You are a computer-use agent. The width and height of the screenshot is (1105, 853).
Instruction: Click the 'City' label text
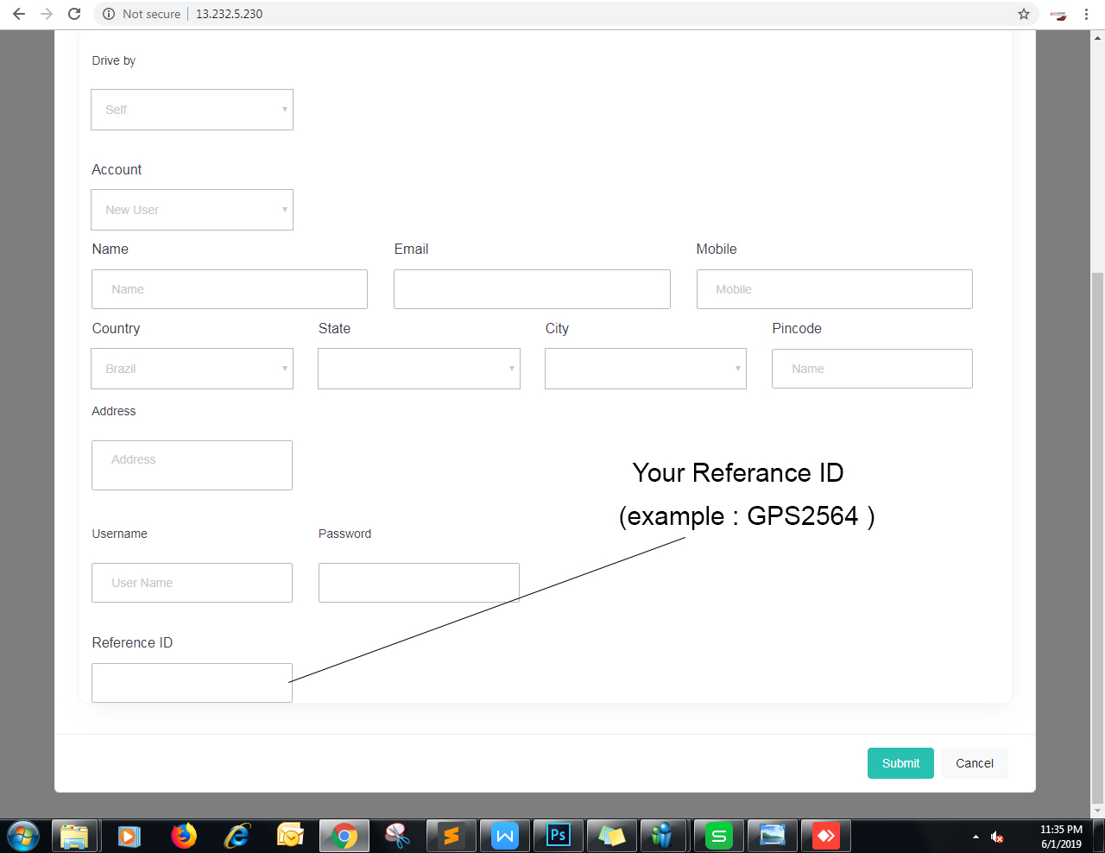[x=557, y=328]
